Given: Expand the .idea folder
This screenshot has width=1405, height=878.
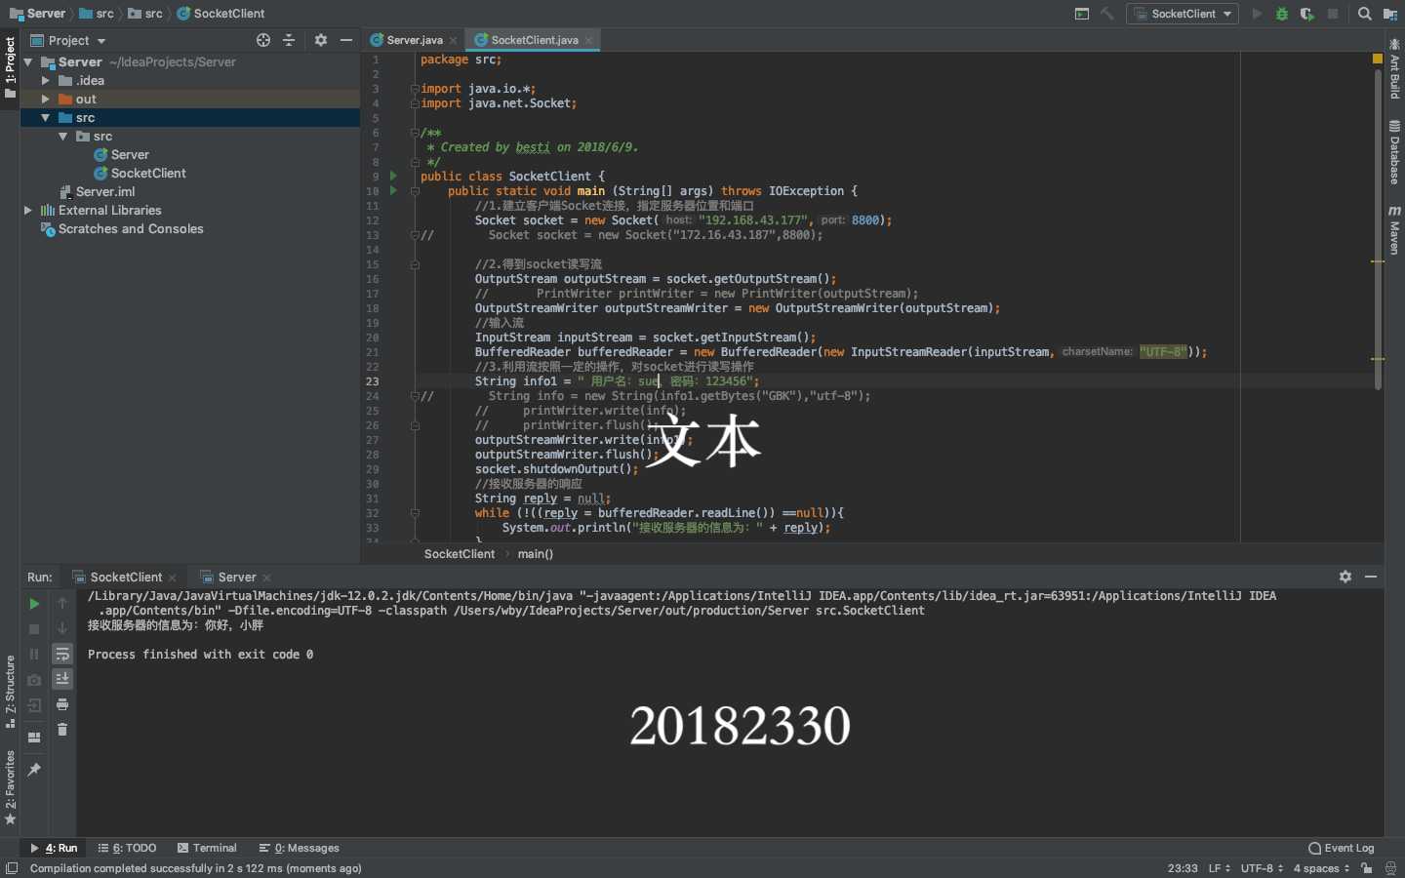Looking at the screenshot, I should 45,81.
